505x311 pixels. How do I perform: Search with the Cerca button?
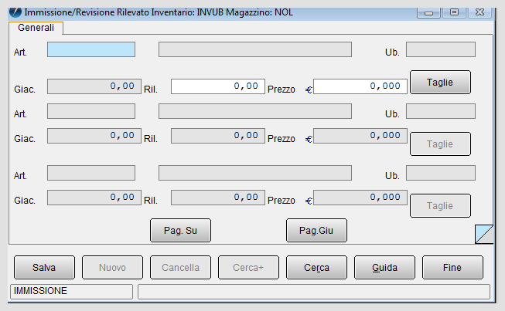click(x=316, y=267)
